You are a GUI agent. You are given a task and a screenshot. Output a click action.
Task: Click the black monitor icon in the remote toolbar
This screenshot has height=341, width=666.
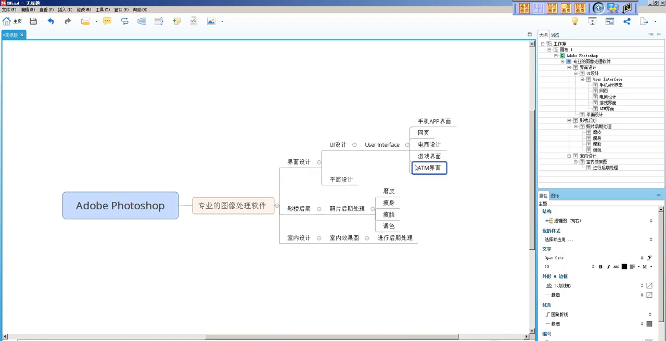click(627, 8)
